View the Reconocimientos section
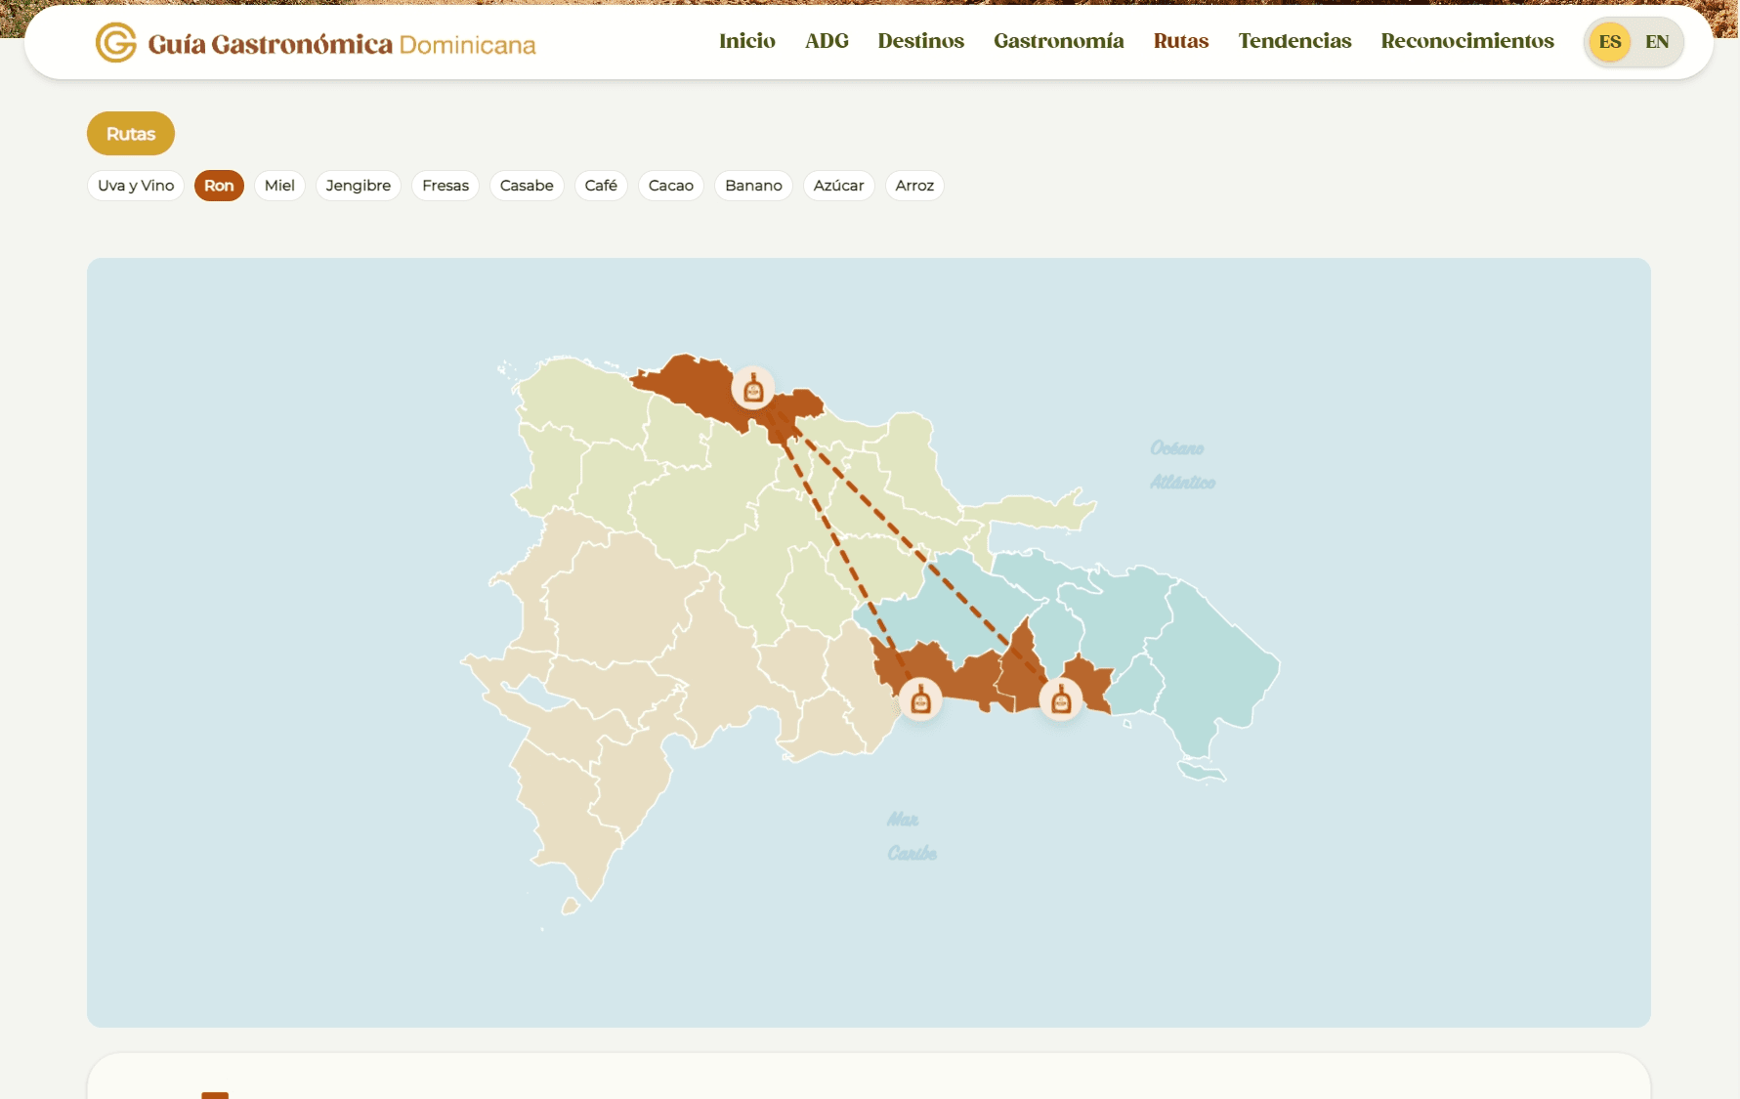This screenshot has height=1099, width=1740. click(x=1466, y=41)
